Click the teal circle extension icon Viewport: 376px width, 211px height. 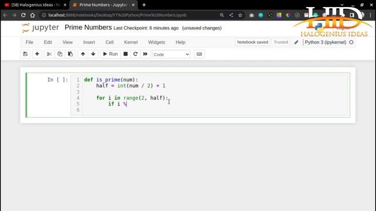pyautogui.click(x=261, y=15)
